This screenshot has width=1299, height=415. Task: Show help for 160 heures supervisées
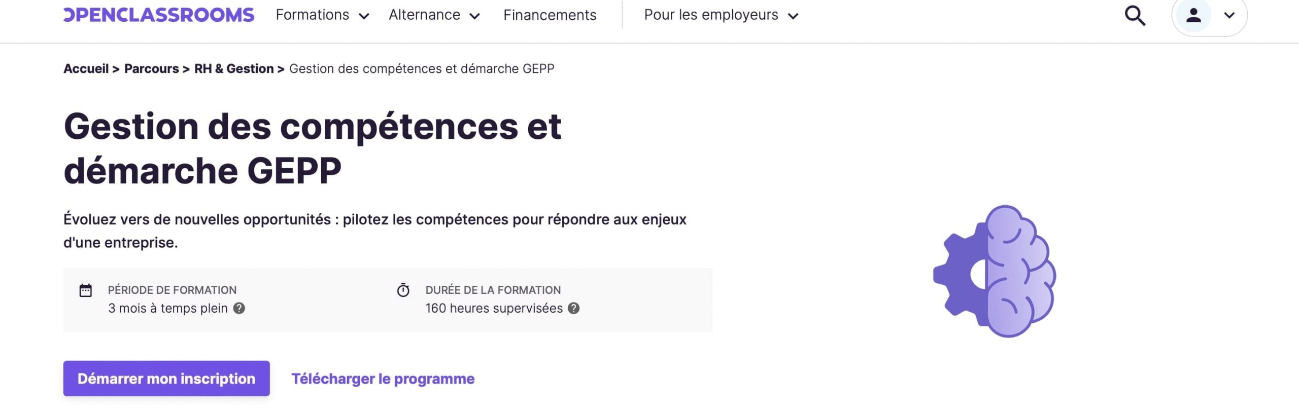click(x=573, y=308)
